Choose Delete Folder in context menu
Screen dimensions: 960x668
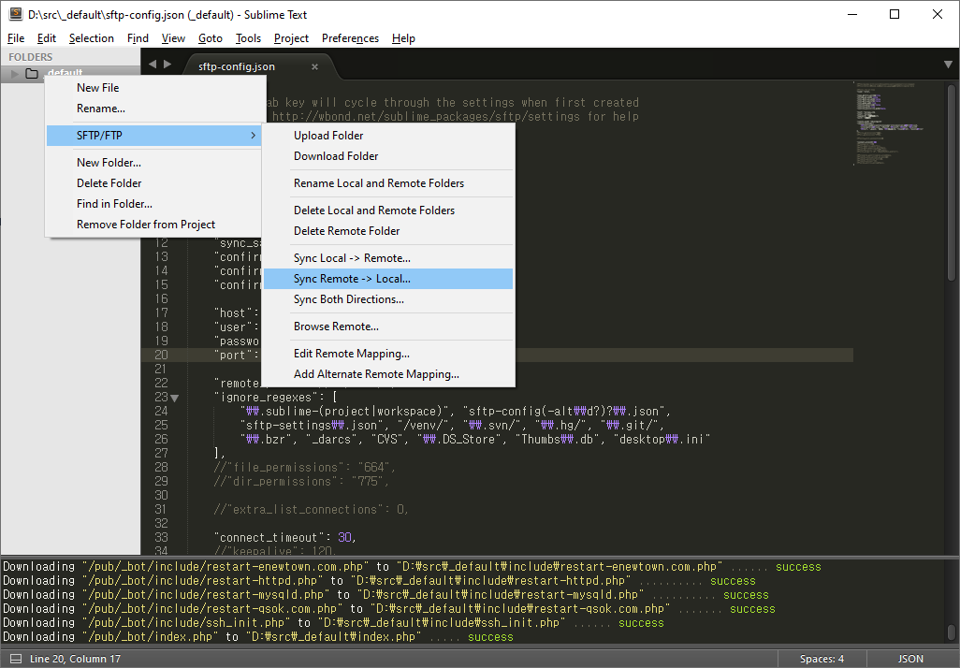[x=109, y=183]
